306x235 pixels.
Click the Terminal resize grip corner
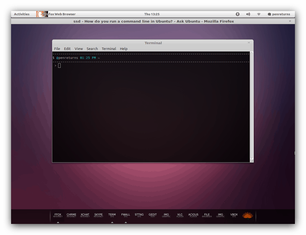coord(252,161)
